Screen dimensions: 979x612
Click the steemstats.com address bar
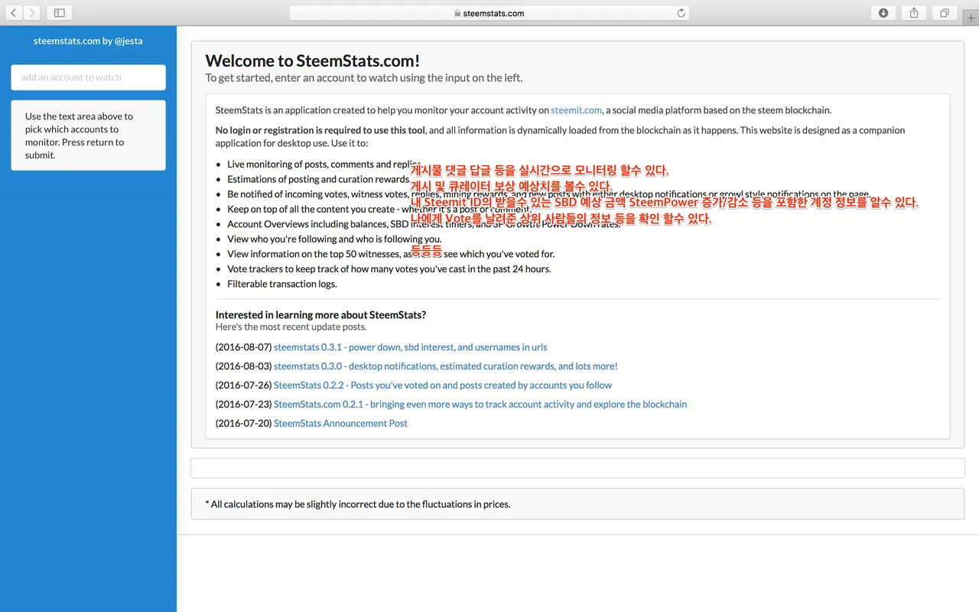tap(489, 13)
